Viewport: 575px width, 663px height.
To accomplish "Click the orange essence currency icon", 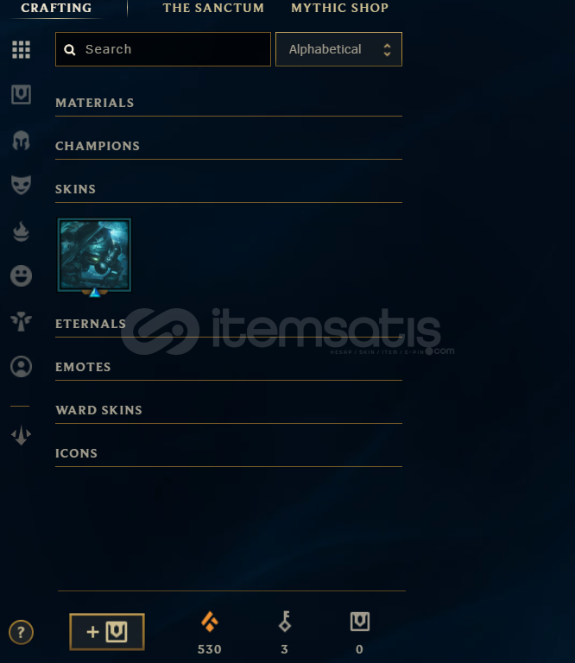I will (x=209, y=622).
